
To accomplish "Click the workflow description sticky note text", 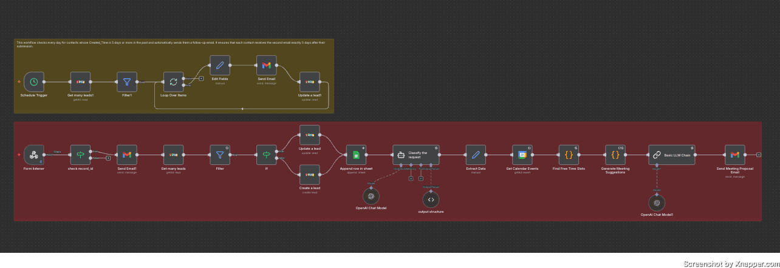I will 170,44.
